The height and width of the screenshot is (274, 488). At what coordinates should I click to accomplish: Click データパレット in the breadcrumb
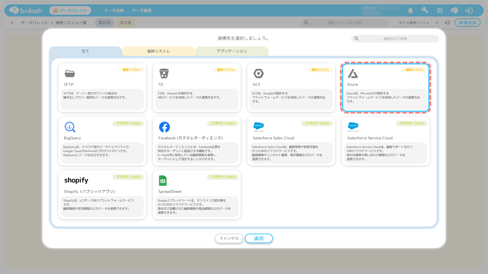pyautogui.click(x=35, y=23)
